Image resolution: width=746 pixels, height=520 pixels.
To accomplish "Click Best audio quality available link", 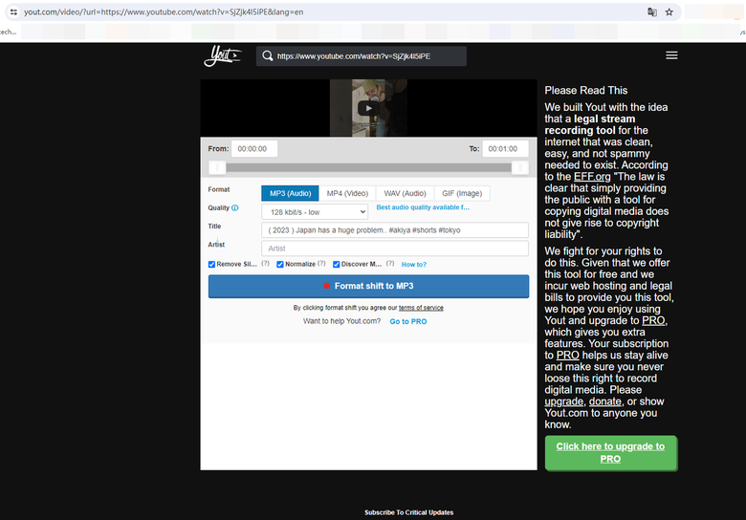I will click(x=423, y=207).
